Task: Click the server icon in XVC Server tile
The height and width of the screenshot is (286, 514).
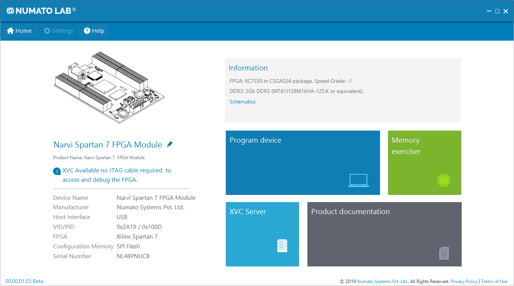Action: tap(282, 246)
